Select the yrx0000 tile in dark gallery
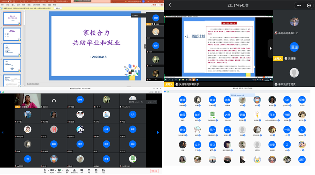315x175 pixels. click(x=28, y=160)
